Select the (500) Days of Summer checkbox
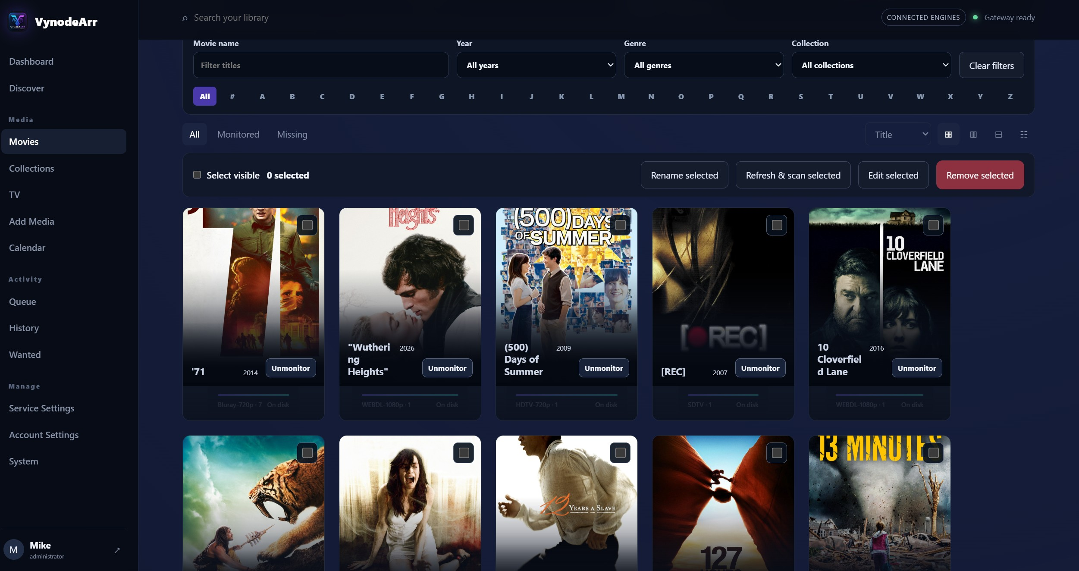The height and width of the screenshot is (571, 1079). (621, 225)
